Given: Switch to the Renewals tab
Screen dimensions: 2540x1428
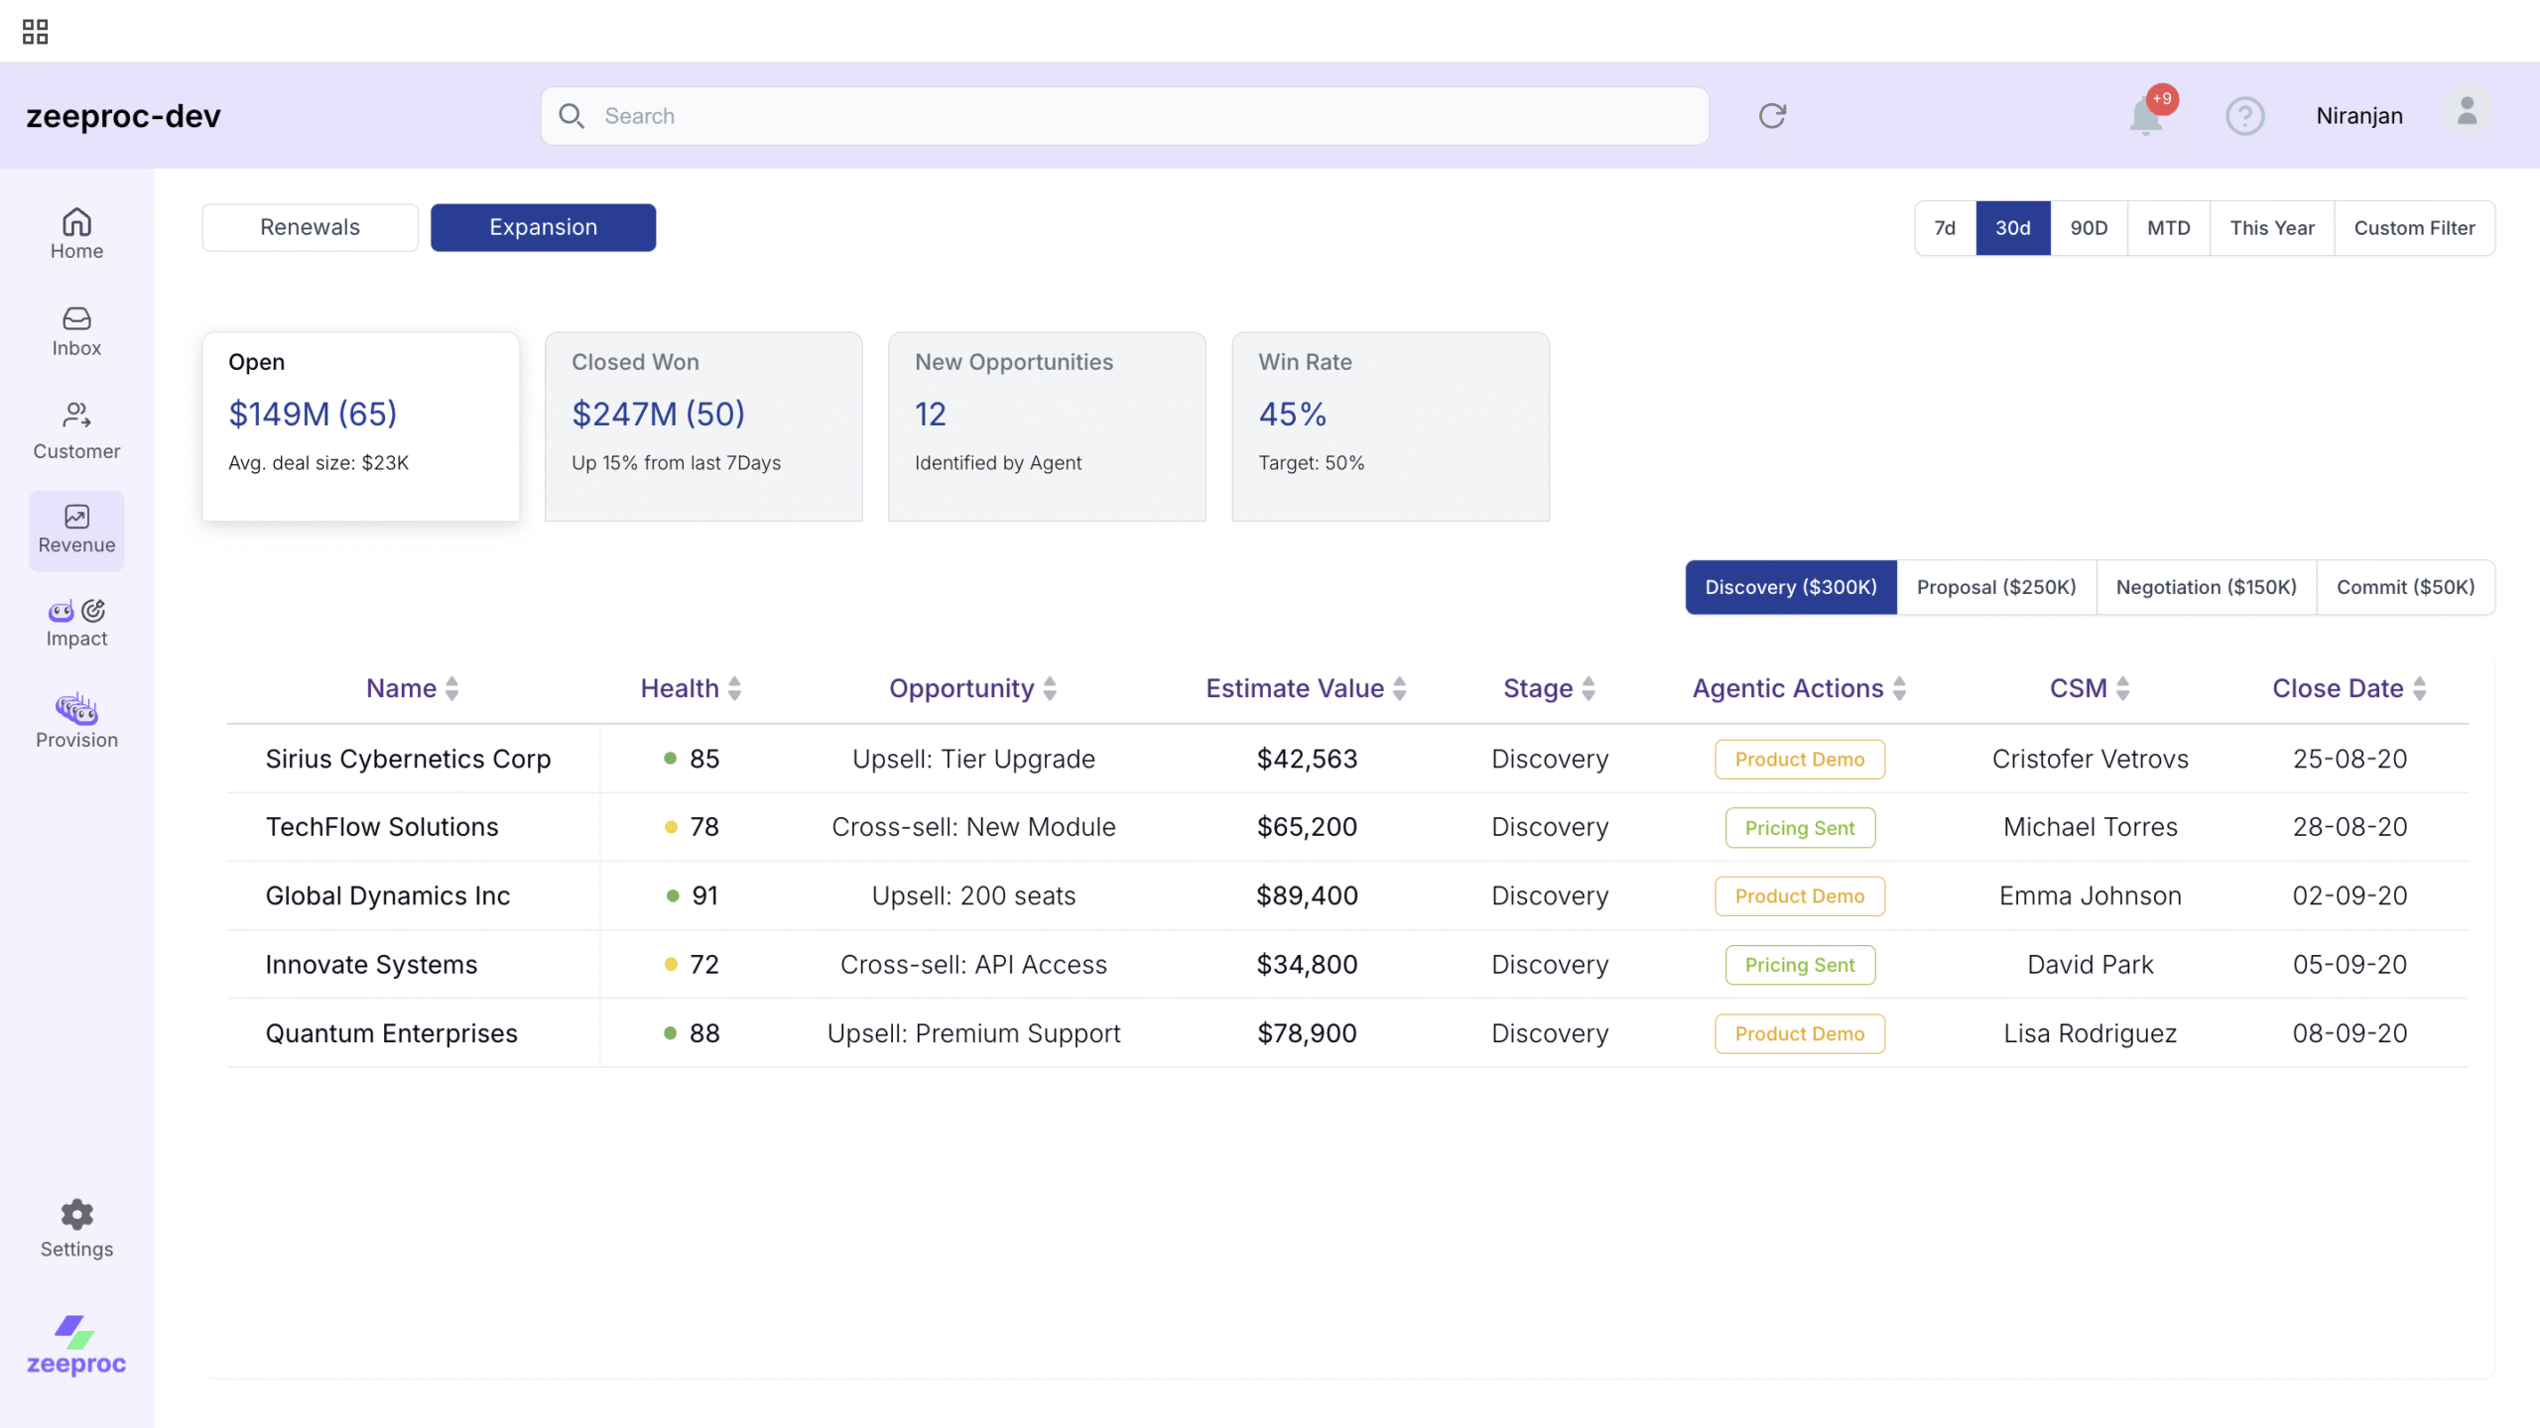Looking at the screenshot, I should tap(310, 227).
